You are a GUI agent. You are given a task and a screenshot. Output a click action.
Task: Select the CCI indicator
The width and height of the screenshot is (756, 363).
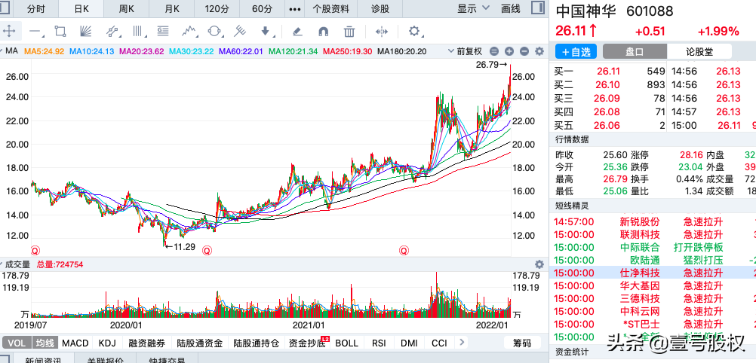point(439,343)
